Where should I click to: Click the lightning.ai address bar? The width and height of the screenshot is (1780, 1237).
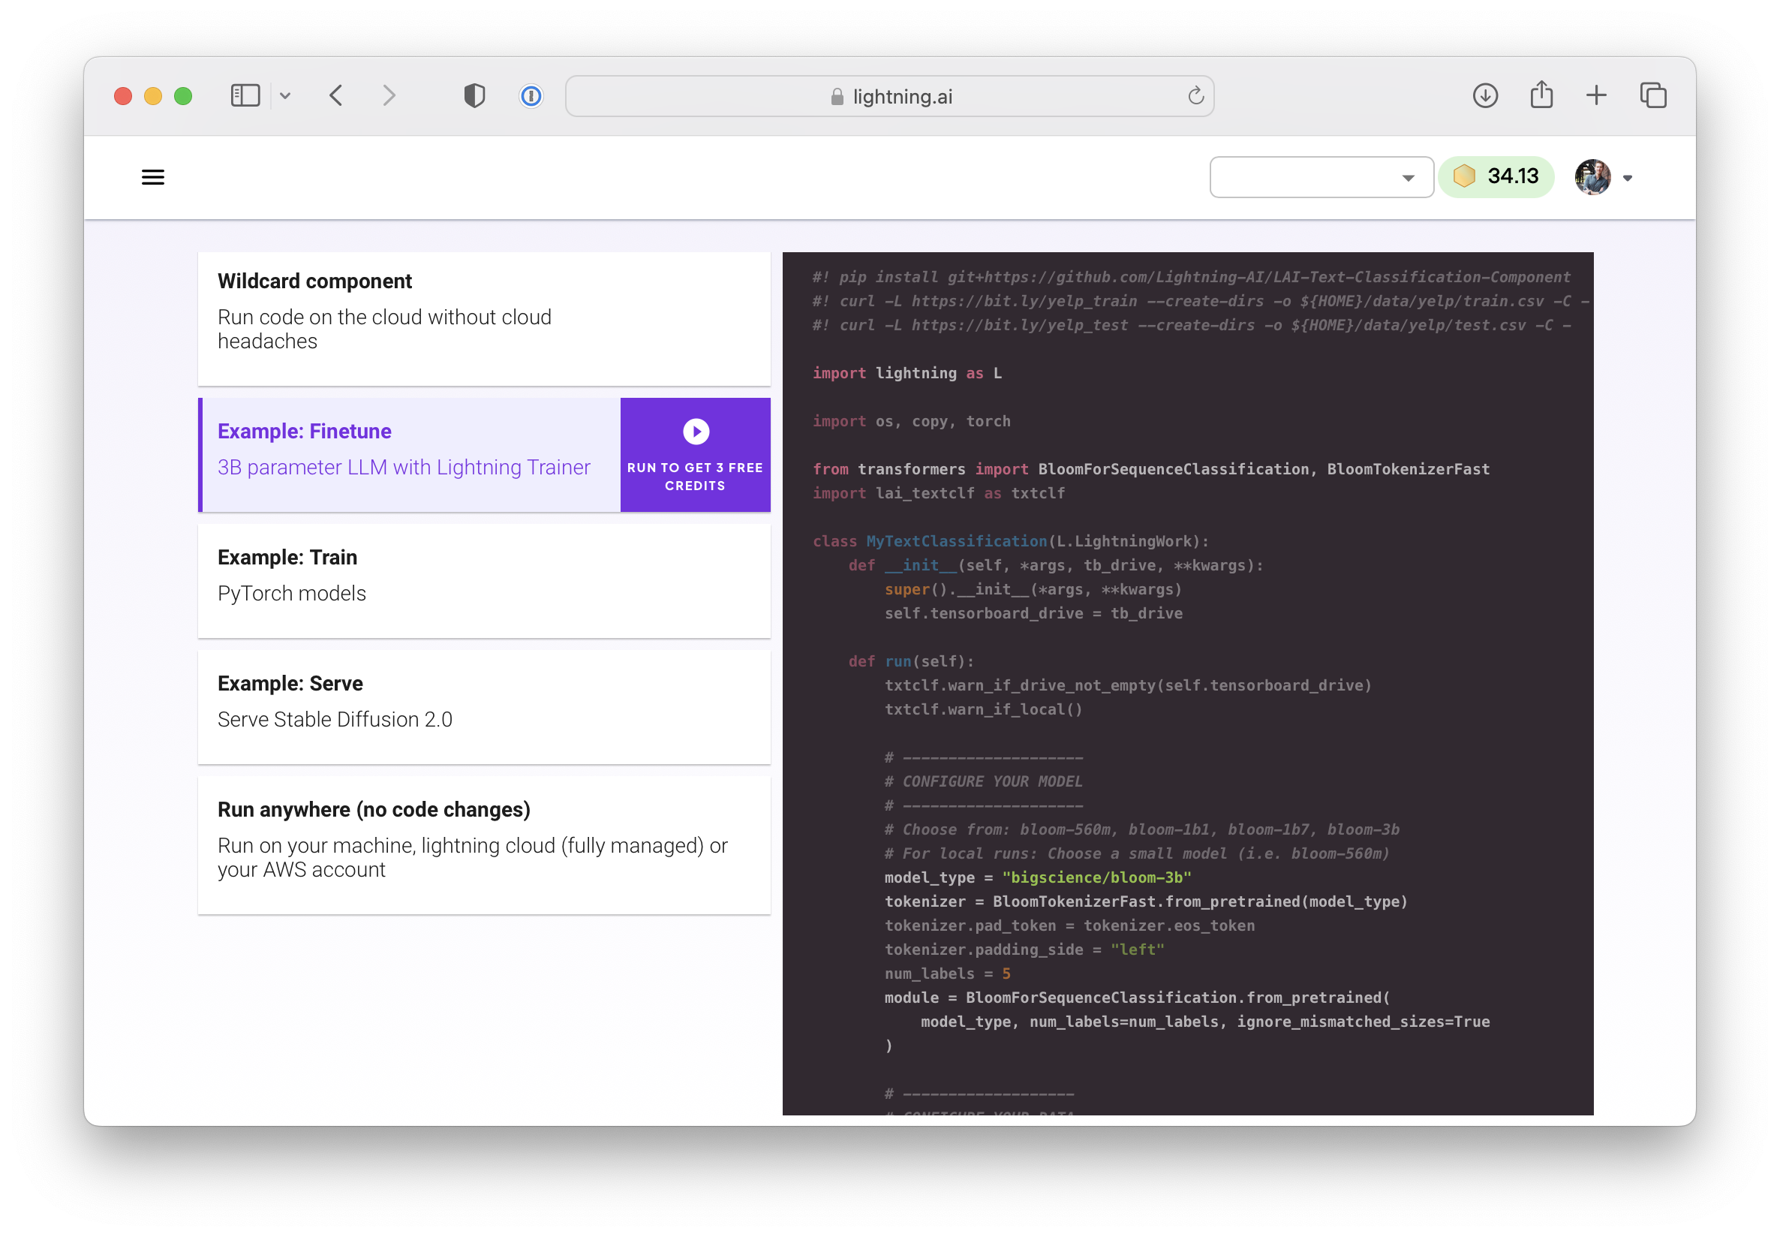coord(889,96)
